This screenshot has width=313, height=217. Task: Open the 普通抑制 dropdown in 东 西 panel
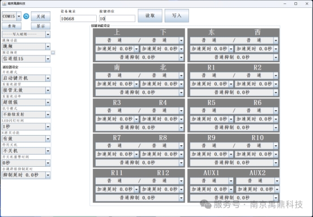pos(234,58)
